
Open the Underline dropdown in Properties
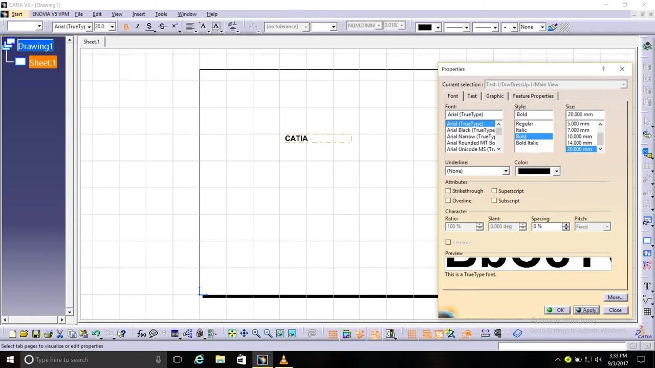click(506, 171)
